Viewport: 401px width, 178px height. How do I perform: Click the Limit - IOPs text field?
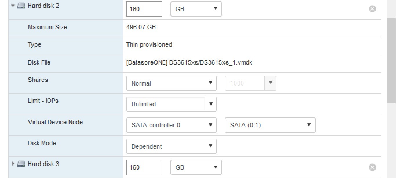coord(166,104)
